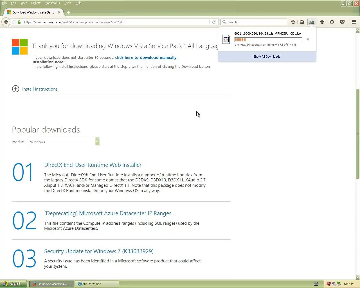
Task: Open the Edit menu
Action: pyautogui.click(x=13, y=3)
